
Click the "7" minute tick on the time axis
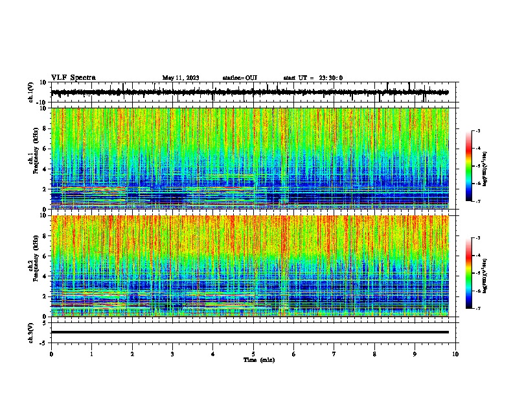(x=334, y=354)
